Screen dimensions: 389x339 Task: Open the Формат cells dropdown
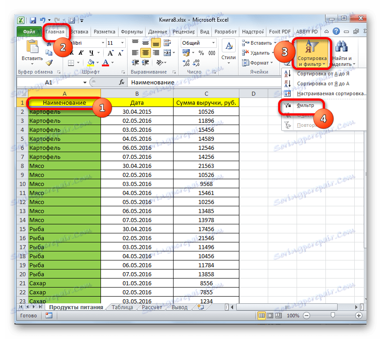pyautogui.click(x=257, y=63)
